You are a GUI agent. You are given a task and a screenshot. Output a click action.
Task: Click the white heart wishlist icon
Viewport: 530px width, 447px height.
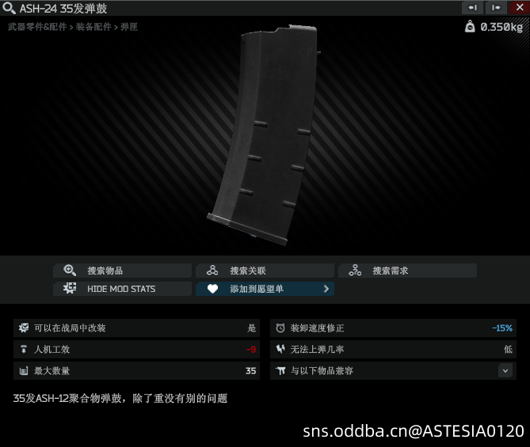click(x=212, y=289)
